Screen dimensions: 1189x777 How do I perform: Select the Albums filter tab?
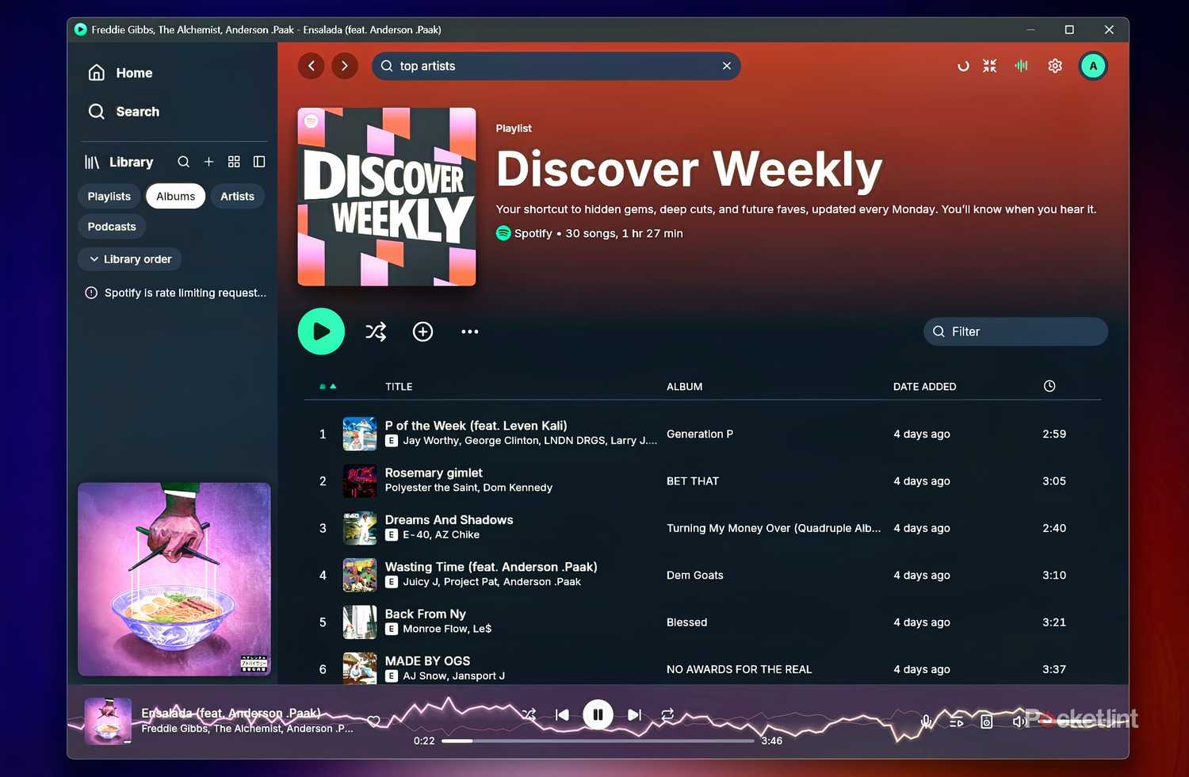(x=176, y=197)
